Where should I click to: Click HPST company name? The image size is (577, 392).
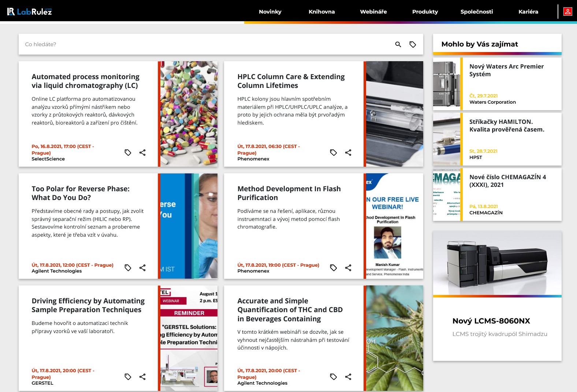pos(476,158)
